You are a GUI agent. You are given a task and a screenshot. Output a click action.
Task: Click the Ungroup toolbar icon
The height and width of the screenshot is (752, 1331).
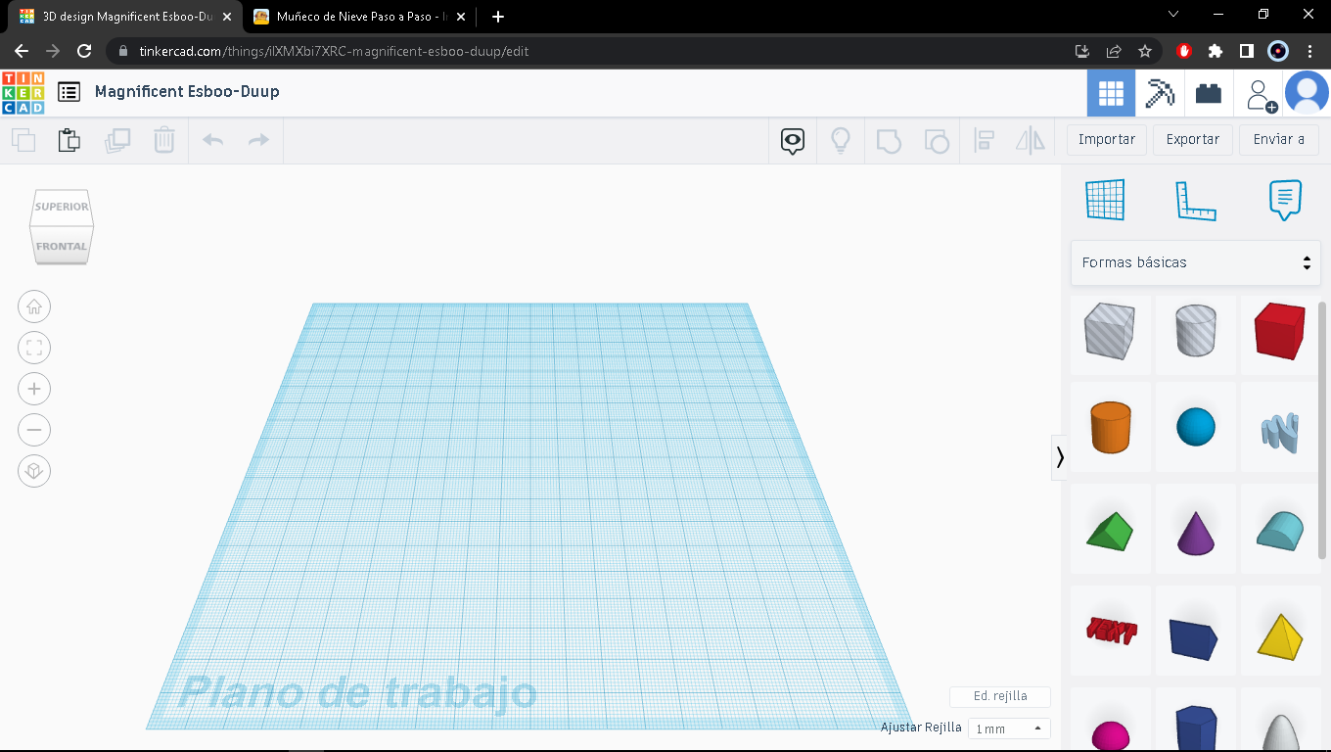click(936, 140)
